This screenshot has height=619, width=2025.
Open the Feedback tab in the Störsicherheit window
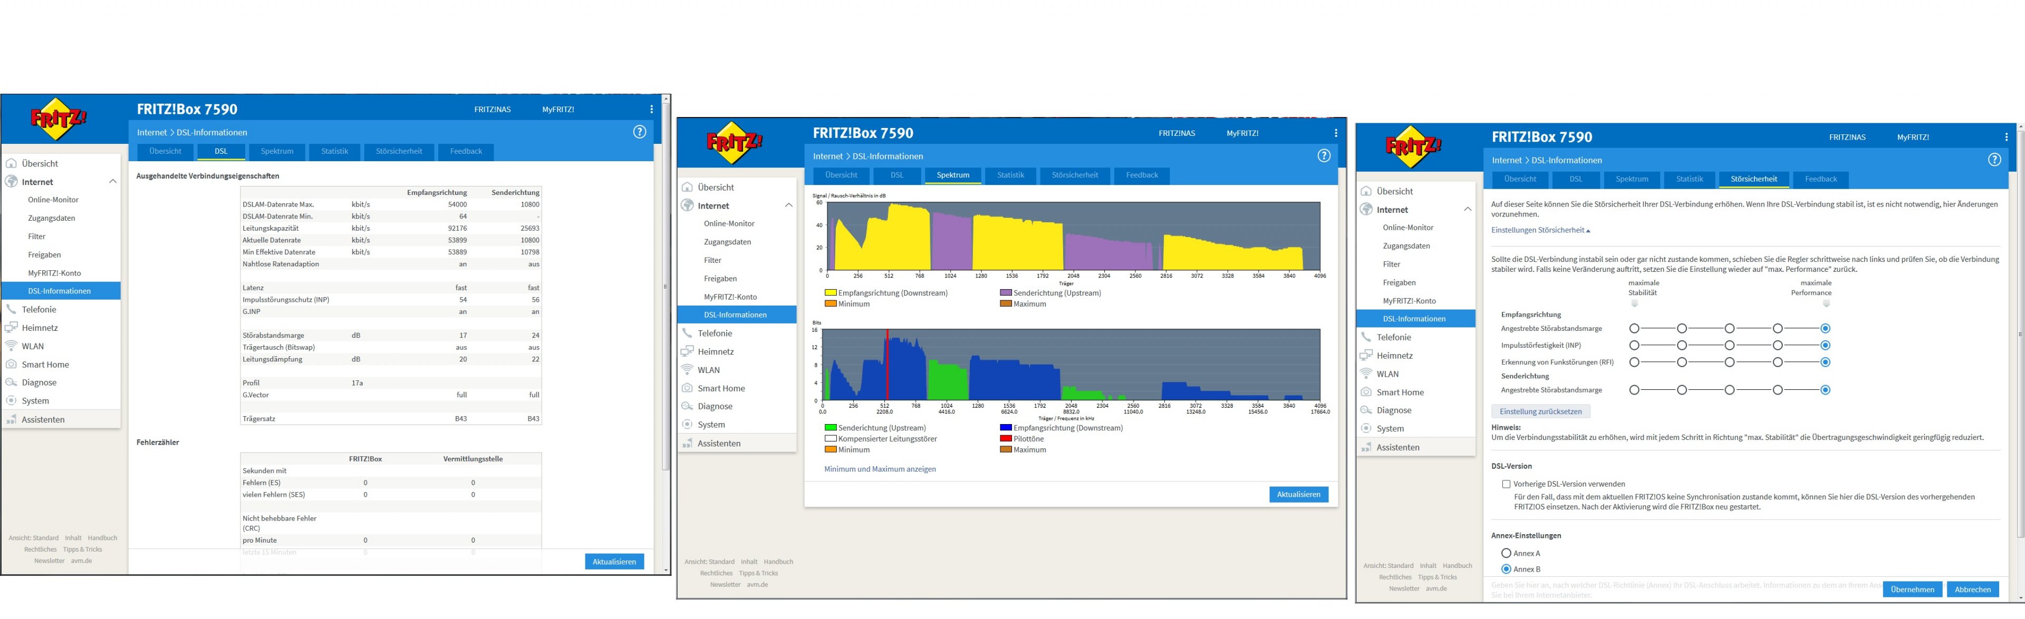click(1820, 179)
